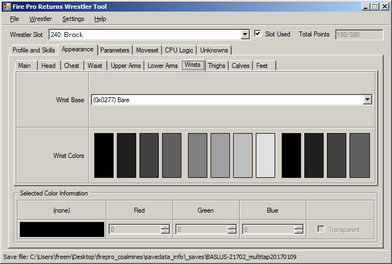Viewport: 392px width, 264px height.
Task: Click the Total Points field
Action: click(x=359, y=34)
